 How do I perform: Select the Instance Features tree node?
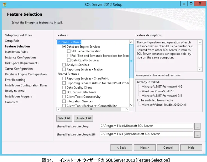click(69, 42)
